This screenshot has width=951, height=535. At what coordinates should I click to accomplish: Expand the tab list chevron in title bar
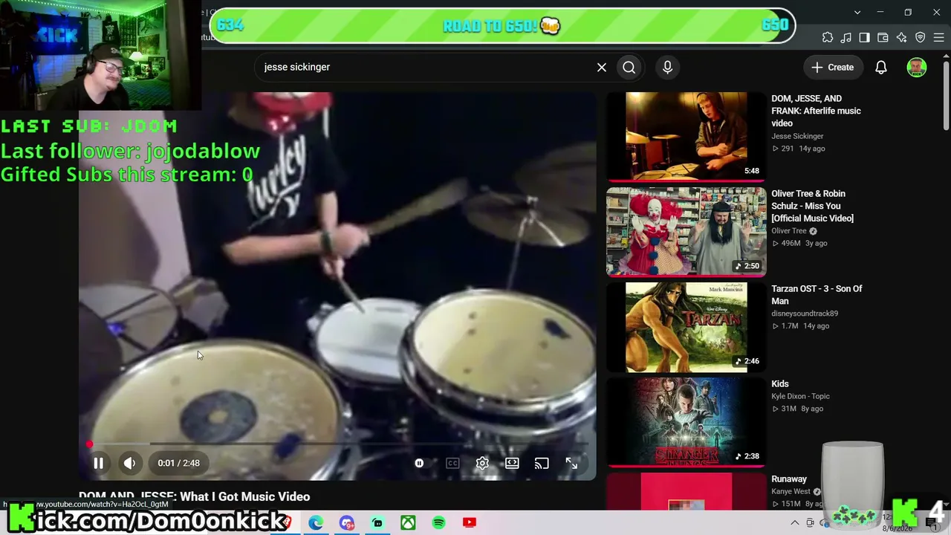(x=857, y=13)
